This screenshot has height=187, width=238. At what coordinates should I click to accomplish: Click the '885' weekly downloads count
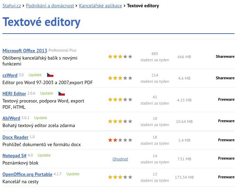pyautogui.click(x=155, y=54)
